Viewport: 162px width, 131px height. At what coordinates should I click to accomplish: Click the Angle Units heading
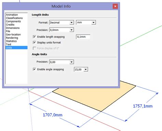click(39, 54)
